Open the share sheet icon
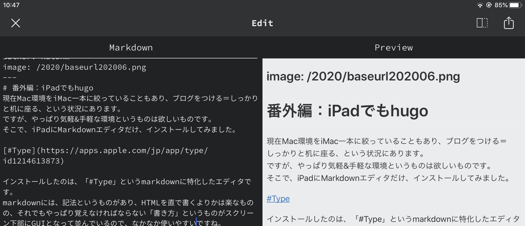The width and height of the screenshot is (525, 226). point(509,23)
